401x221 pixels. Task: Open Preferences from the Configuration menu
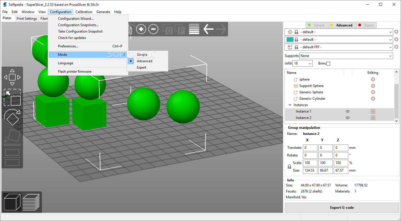tap(88, 46)
